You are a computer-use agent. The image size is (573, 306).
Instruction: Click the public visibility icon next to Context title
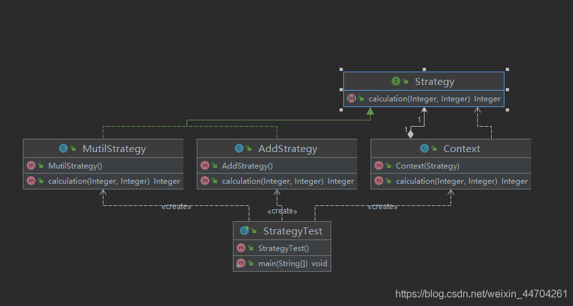click(434, 148)
